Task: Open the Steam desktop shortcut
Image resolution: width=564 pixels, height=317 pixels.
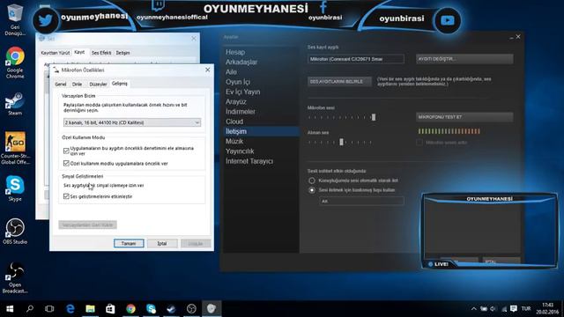Action: coord(15,104)
